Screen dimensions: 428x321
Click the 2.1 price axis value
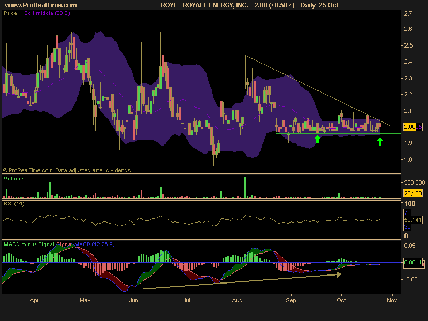(x=408, y=111)
